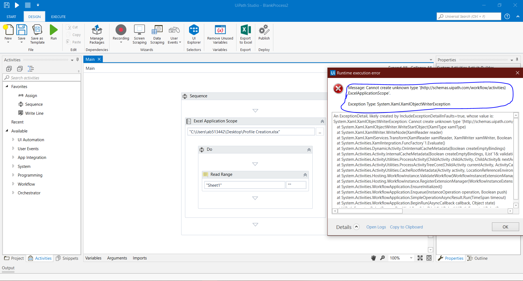
Task: Select the Write Line activity
Action: pyautogui.click(x=31, y=113)
